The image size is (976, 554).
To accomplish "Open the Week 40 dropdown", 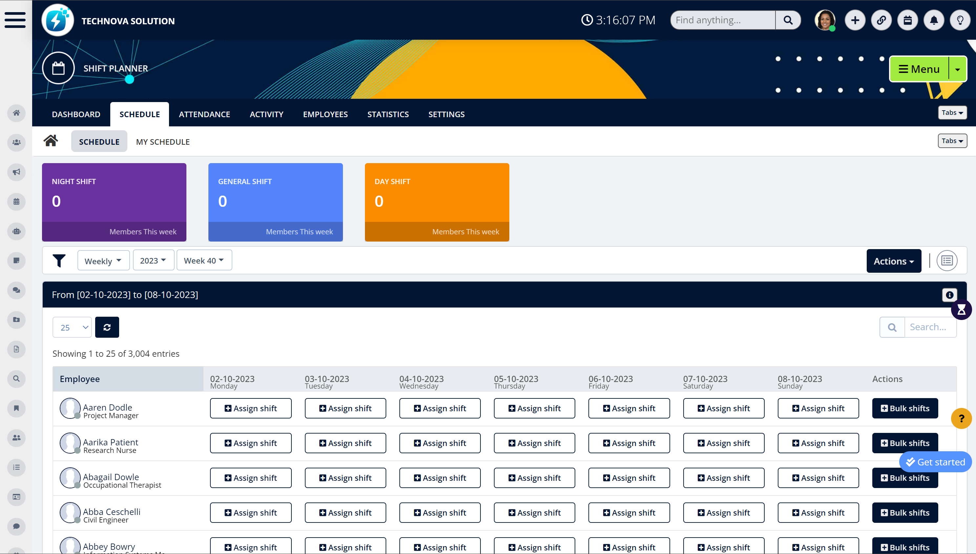I will coord(204,261).
